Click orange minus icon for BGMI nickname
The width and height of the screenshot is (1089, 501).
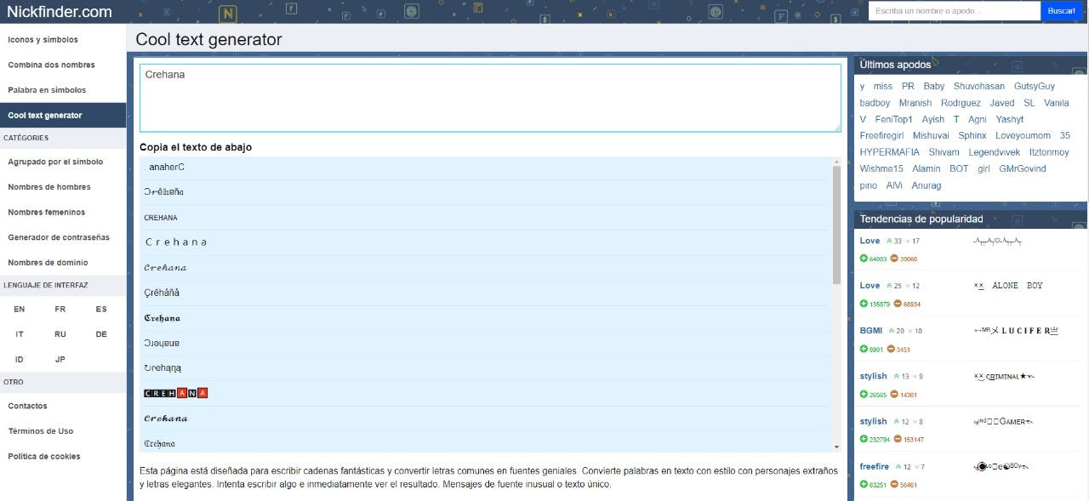pyautogui.click(x=892, y=350)
